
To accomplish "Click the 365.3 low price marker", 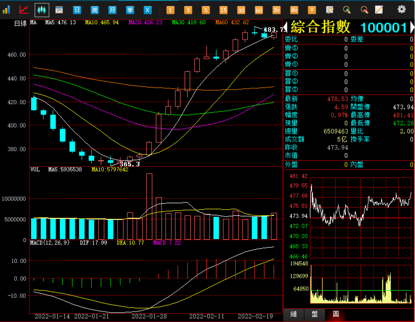I will 130,164.
